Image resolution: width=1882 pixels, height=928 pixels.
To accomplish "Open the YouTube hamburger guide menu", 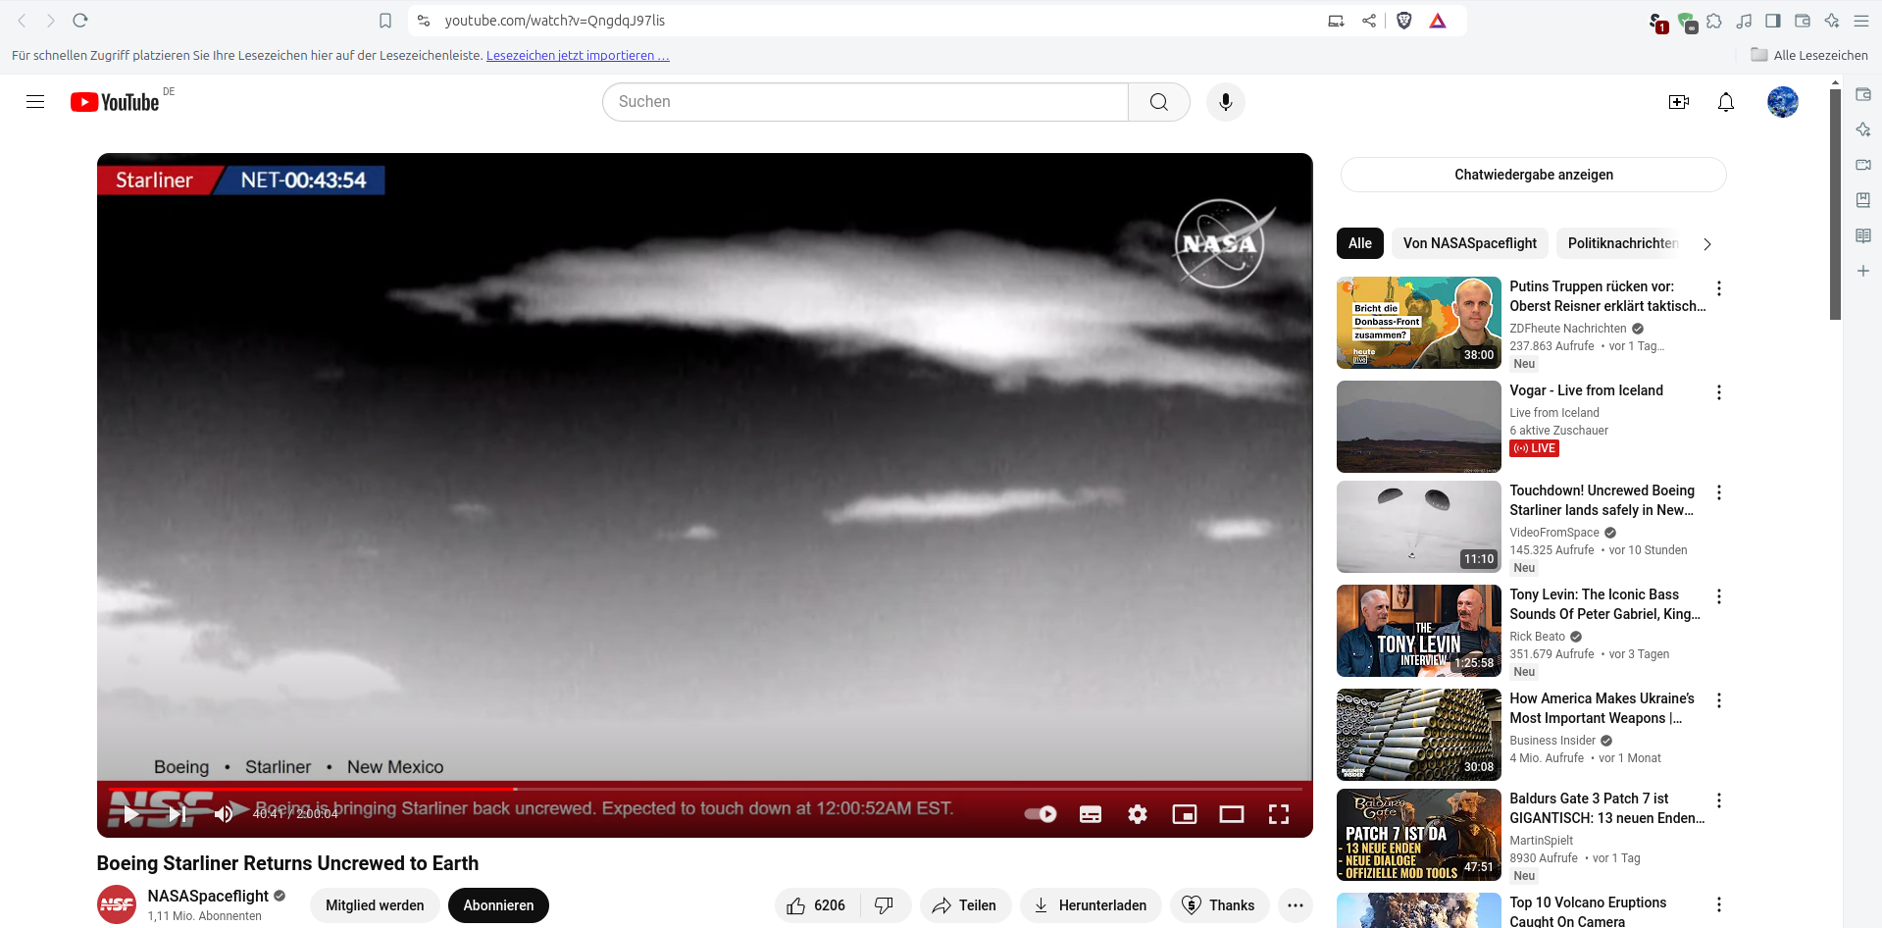I will pyautogui.click(x=35, y=102).
